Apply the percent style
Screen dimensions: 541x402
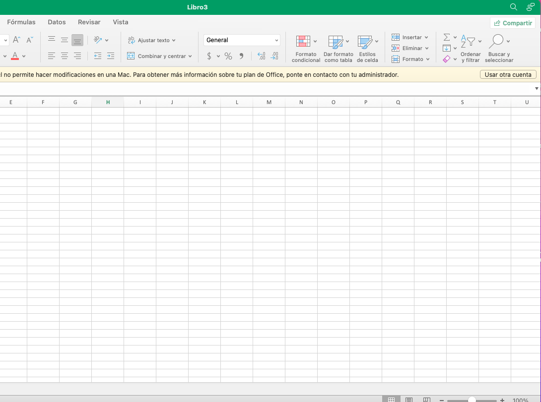tap(228, 56)
